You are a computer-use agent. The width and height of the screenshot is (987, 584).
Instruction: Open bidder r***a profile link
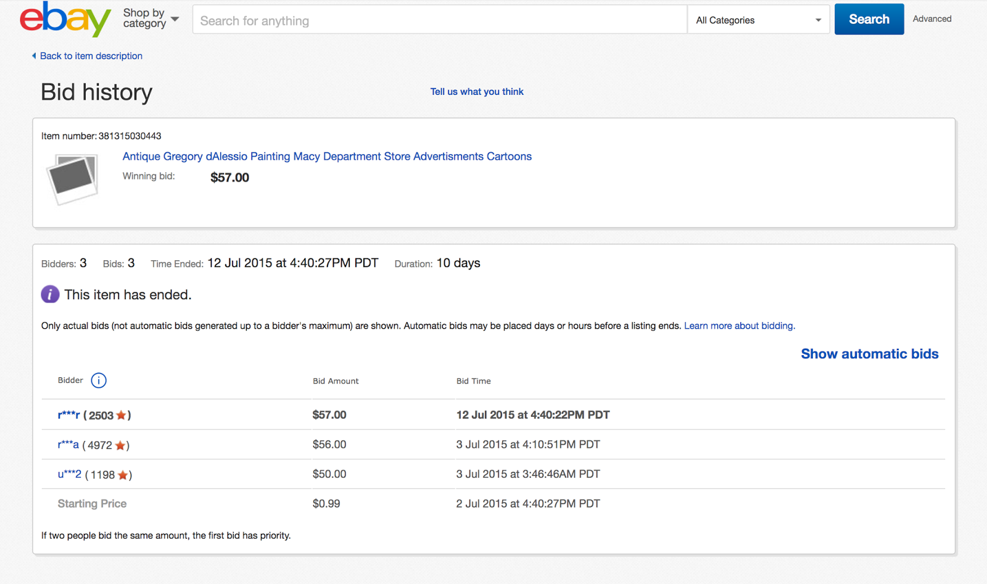pos(68,445)
